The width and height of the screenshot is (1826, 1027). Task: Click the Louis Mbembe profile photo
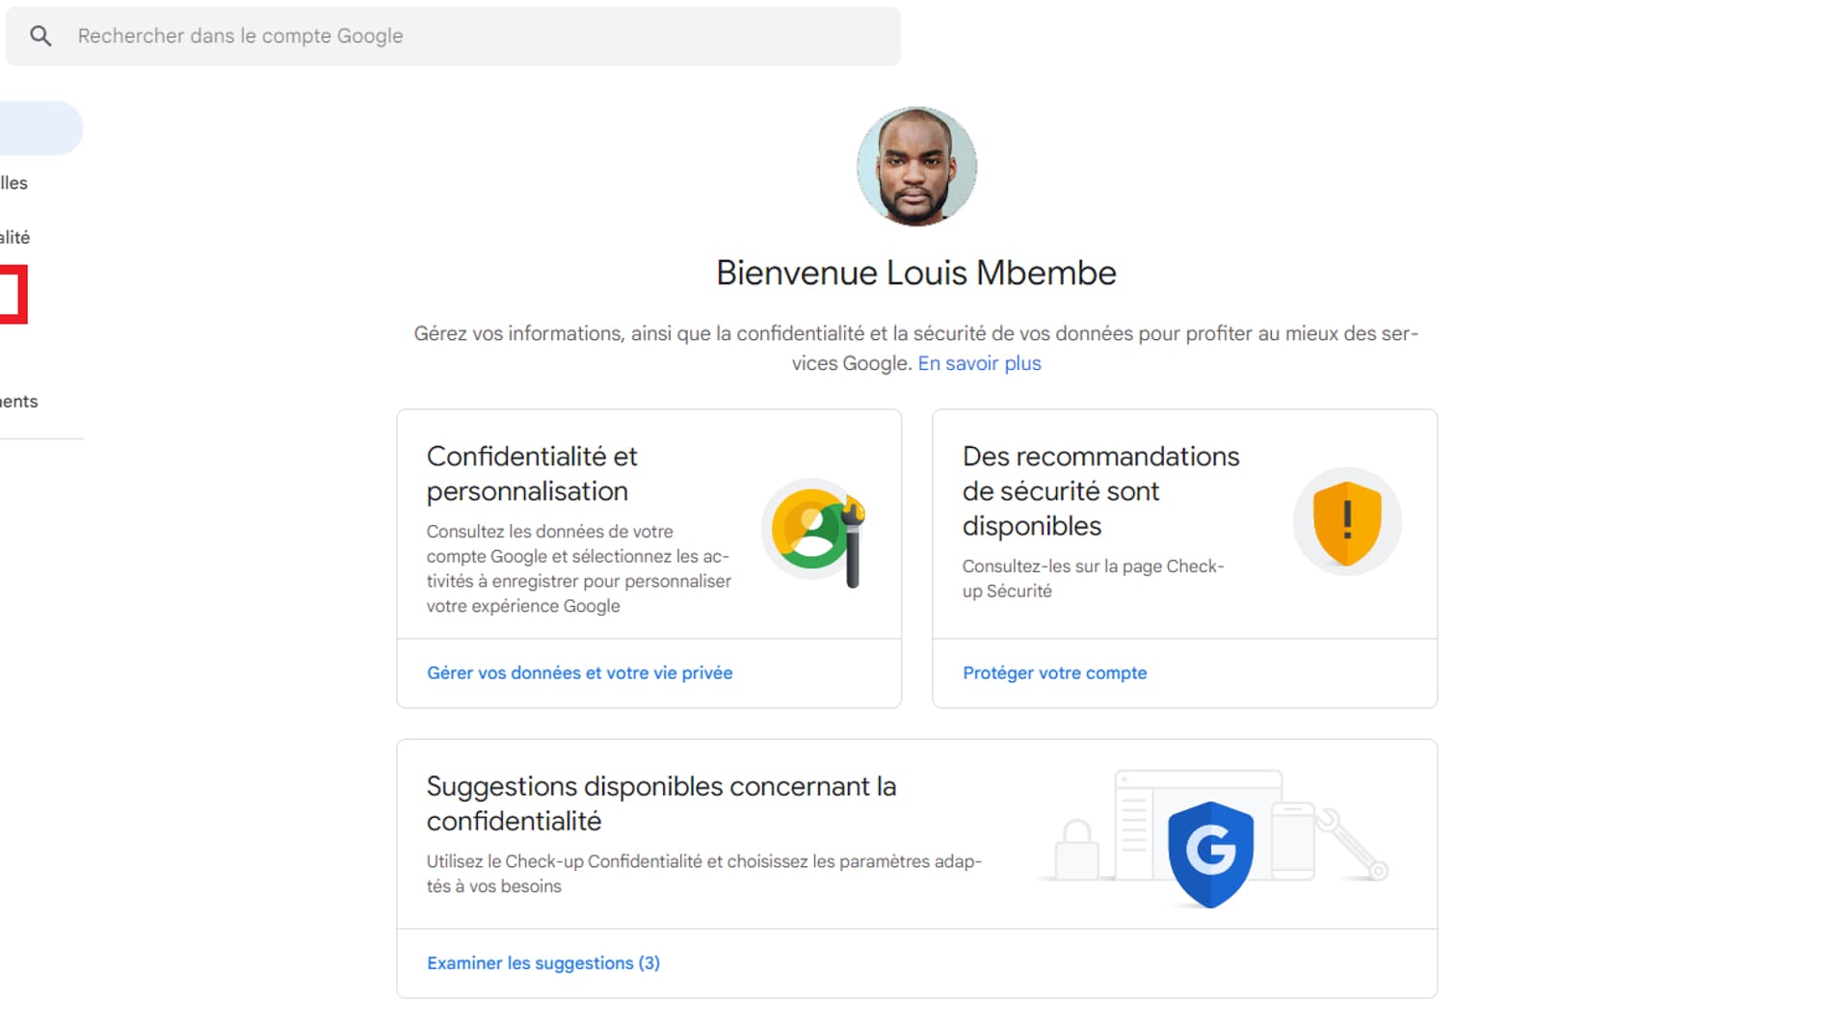pos(916,167)
